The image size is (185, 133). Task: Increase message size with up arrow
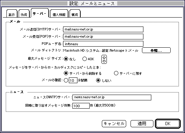[x=104, y=57]
